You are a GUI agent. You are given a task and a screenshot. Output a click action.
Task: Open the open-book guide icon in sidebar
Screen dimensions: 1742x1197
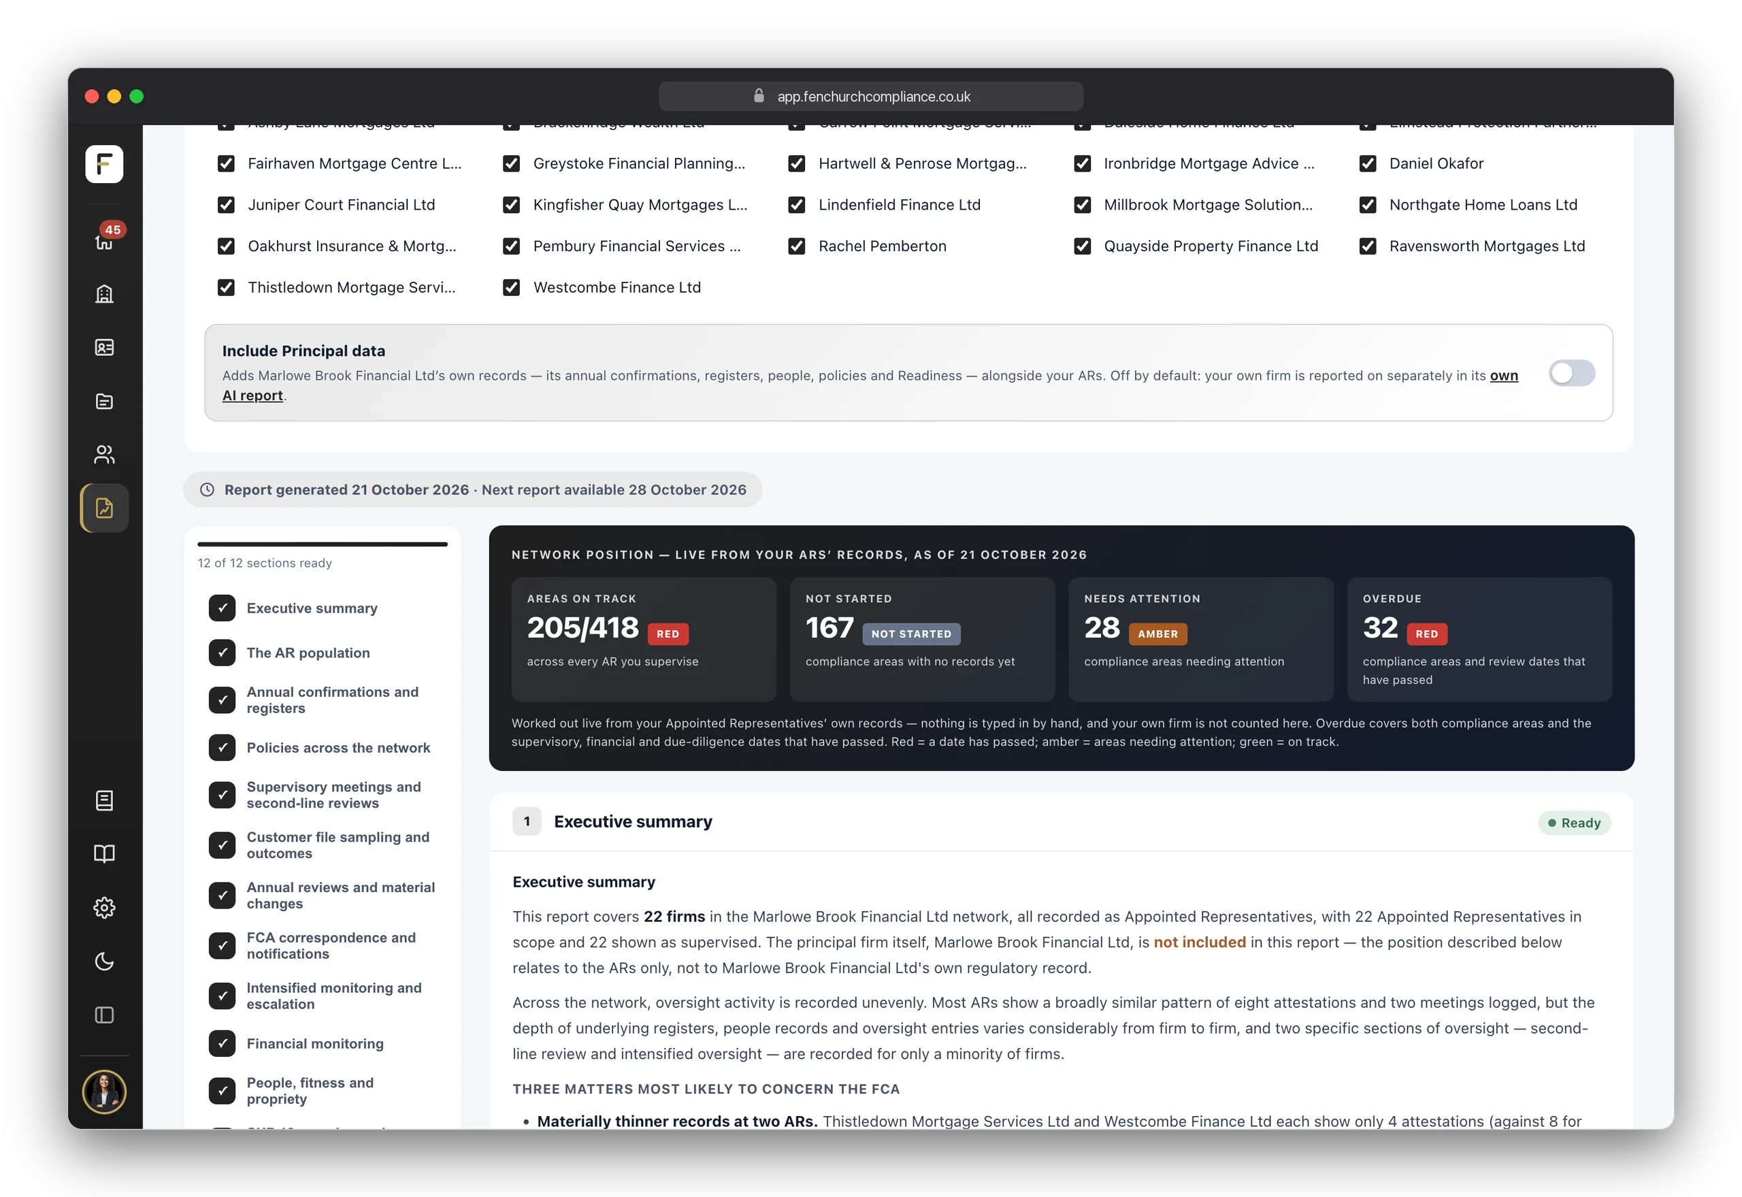coord(104,853)
